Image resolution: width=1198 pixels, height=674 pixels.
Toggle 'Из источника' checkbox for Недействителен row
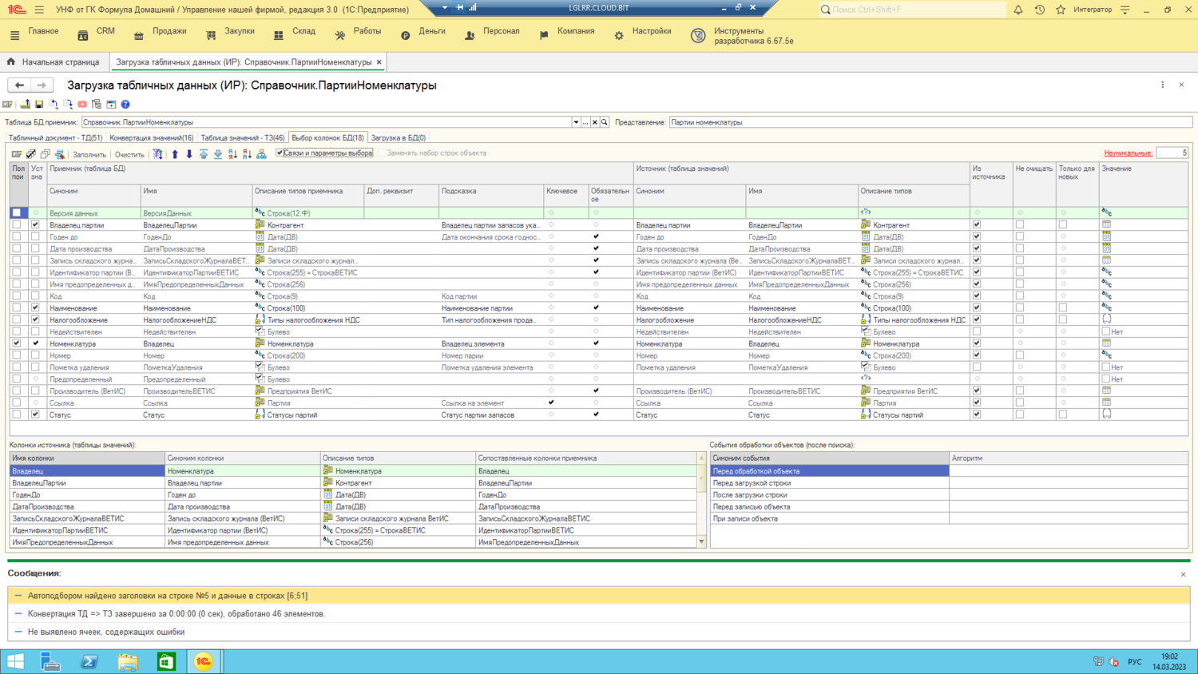pyautogui.click(x=977, y=331)
